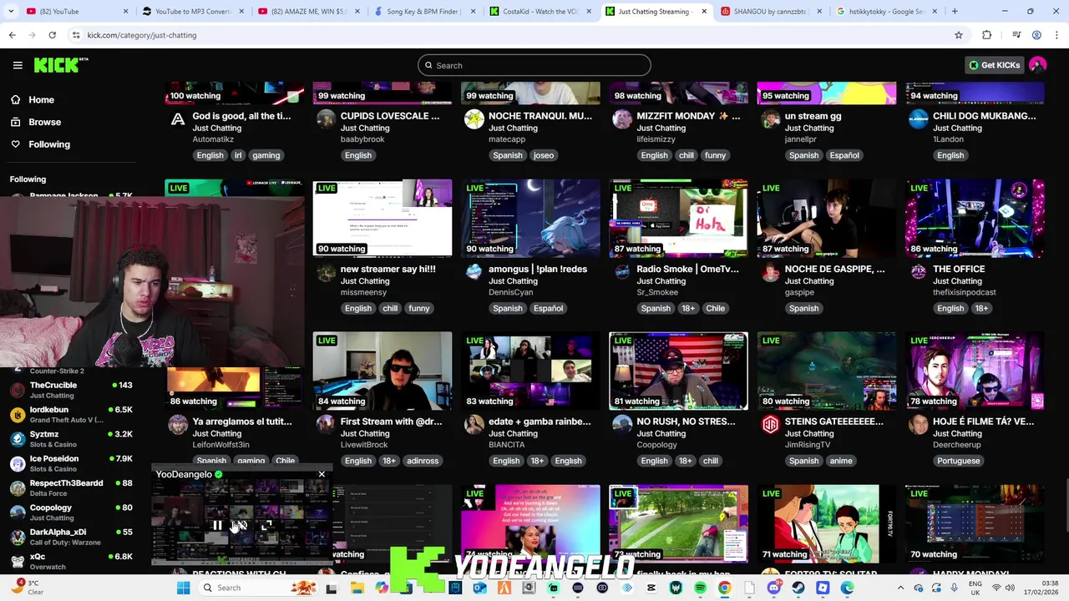The image size is (1069, 601).
Task: Select the adinross tag under LivewitBrock
Action: point(422,461)
